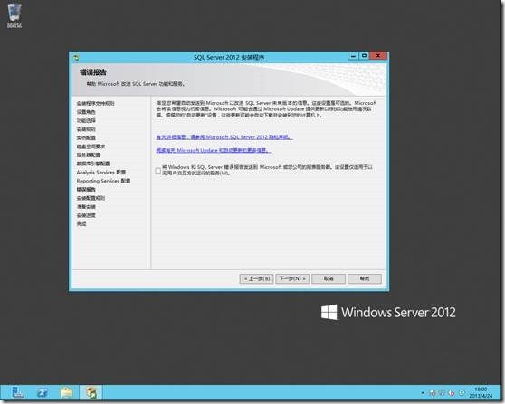This screenshot has width=505, height=404.
Task: Click the 准备安装 step in the sidebar
Action: click(x=86, y=206)
